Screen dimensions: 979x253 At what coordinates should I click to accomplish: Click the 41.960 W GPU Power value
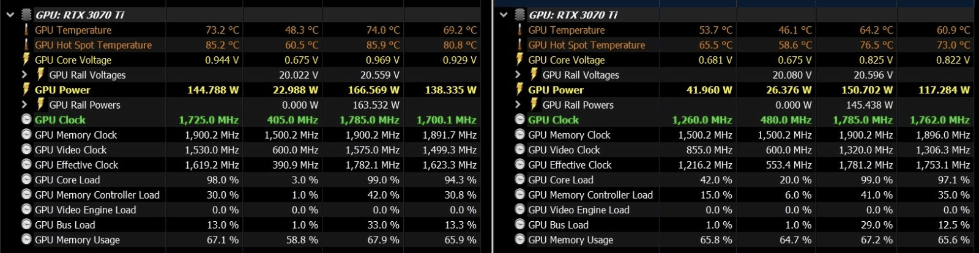click(709, 90)
